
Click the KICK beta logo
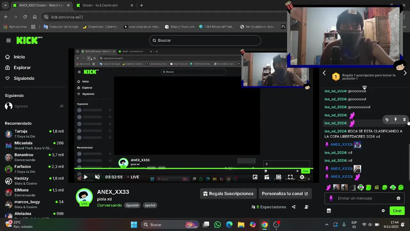[29, 40]
